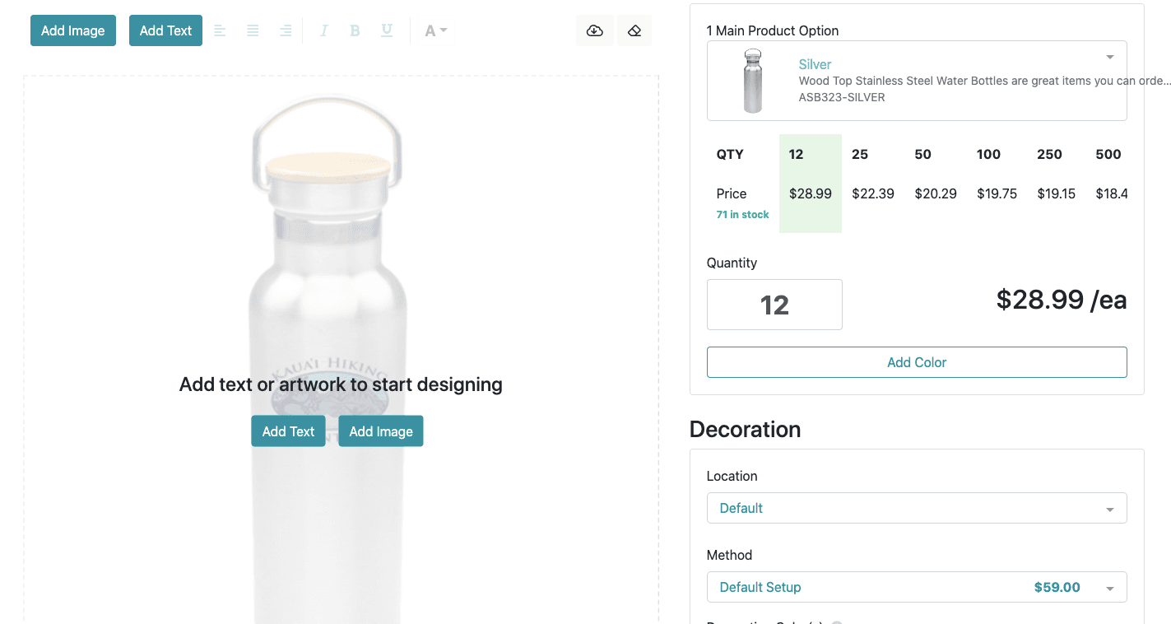Click the align right icon

286,30
